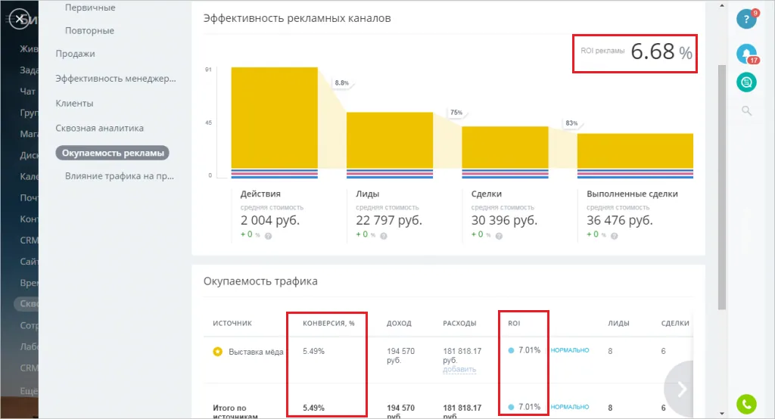Click the green phone call button
This screenshot has width=775, height=419.
[746, 404]
